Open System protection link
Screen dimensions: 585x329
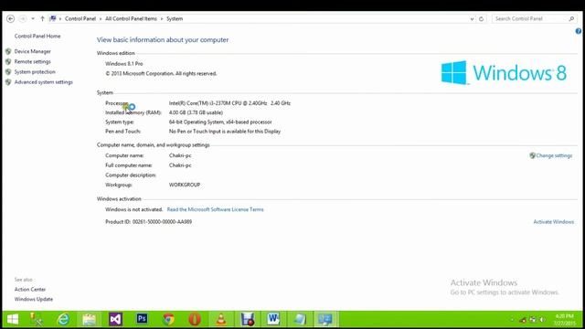(35, 71)
